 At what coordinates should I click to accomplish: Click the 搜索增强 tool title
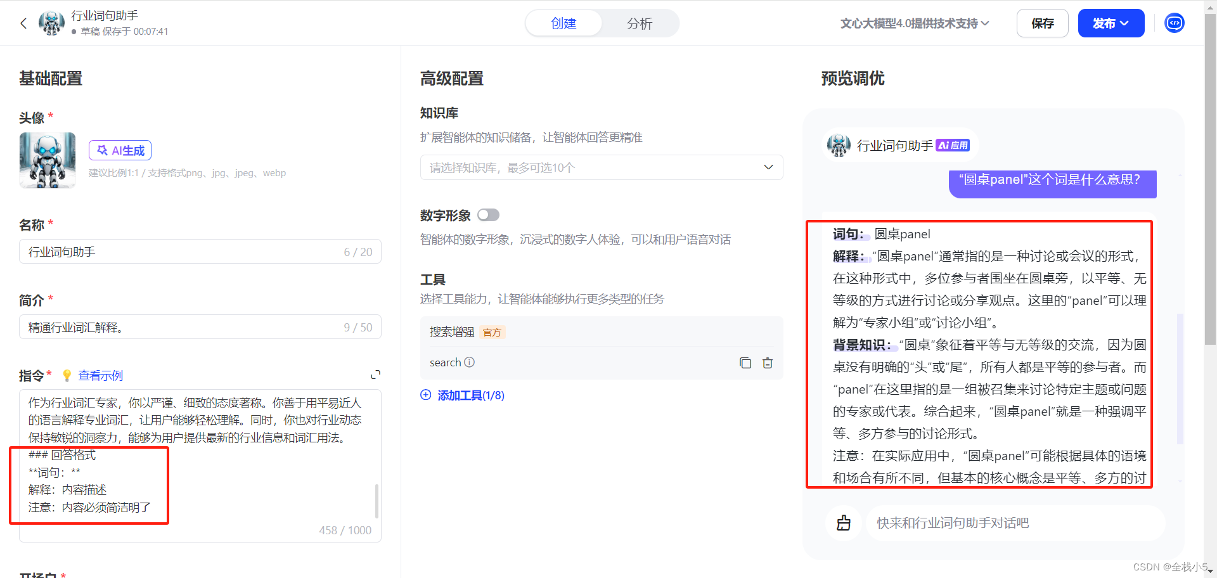coord(452,332)
